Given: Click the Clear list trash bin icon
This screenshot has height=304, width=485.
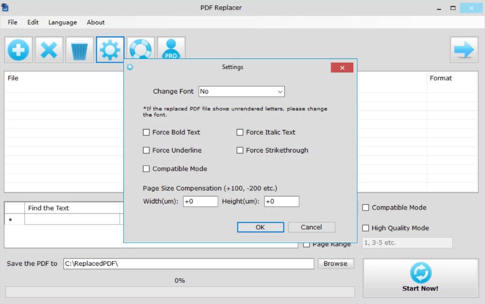Looking at the screenshot, I should [79, 50].
